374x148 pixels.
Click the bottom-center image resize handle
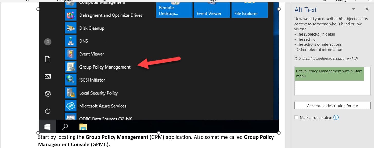coord(159,133)
